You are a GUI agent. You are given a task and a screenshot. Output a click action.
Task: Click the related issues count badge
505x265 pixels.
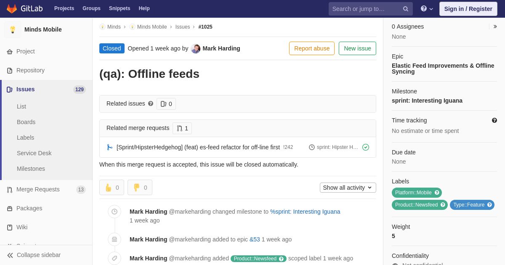click(x=166, y=104)
